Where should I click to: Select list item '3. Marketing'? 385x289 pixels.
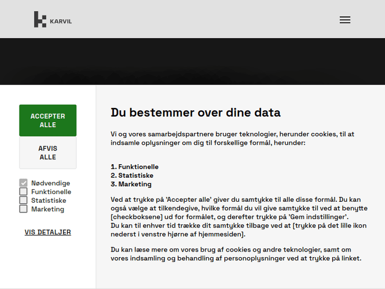[x=131, y=184]
